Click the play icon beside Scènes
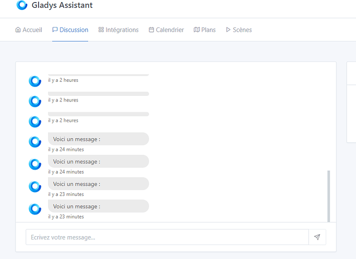 coord(228,30)
